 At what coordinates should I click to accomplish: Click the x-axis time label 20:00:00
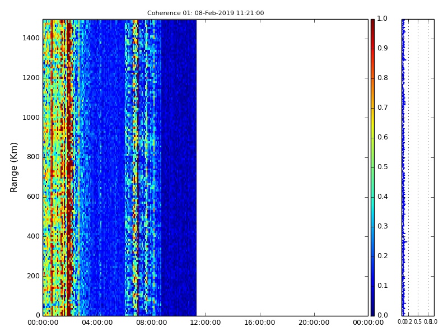pyautogui.click(x=314, y=323)
